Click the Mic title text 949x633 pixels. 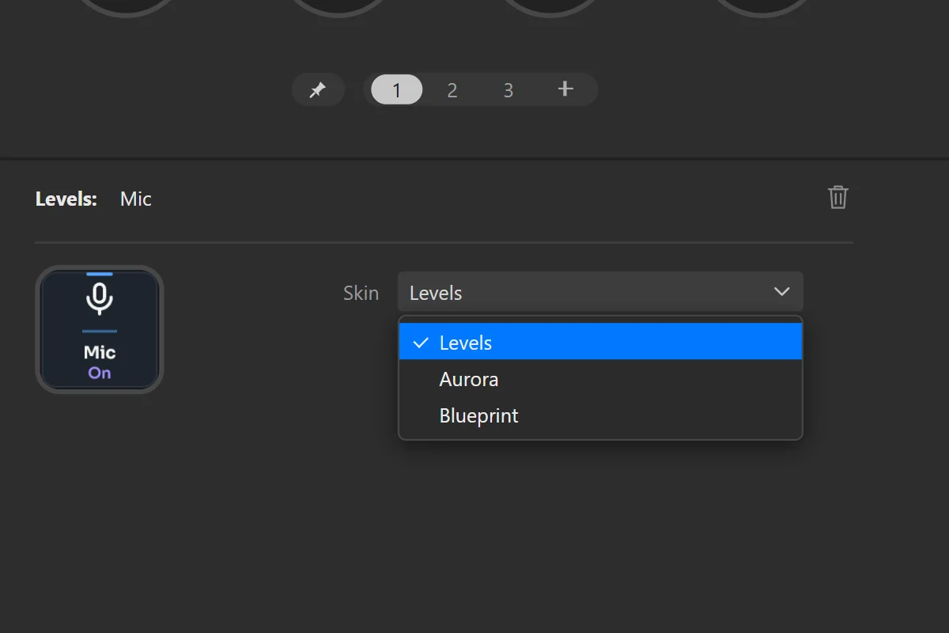coord(136,199)
